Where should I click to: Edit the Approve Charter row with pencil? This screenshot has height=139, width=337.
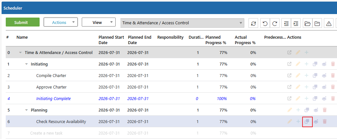coord(298,87)
